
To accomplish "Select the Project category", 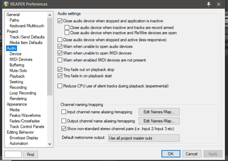I will [13, 31].
